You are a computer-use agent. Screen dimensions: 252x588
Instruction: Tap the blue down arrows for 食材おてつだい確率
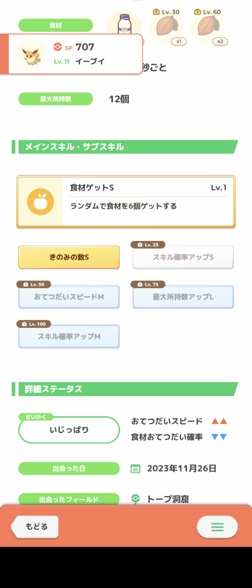coord(219,437)
